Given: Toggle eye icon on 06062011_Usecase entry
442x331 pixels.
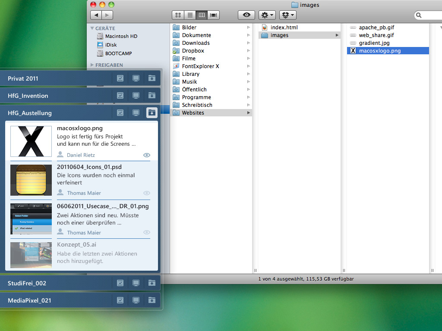Looking at the screenshot, I should pyautogui.click(x=147, y=232).
